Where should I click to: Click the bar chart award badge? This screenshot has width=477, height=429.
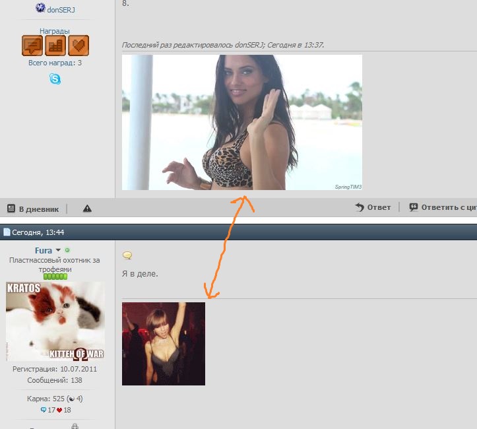pyautogui.click(x=55, y=46)
